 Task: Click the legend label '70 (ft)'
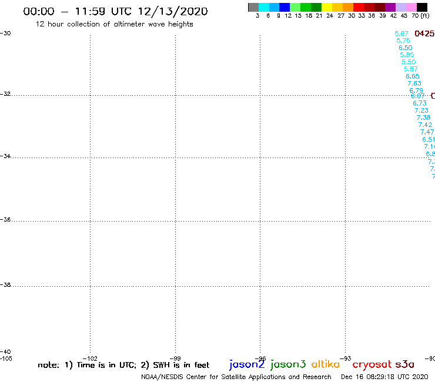pyautogui.click(x=420, y=16)
